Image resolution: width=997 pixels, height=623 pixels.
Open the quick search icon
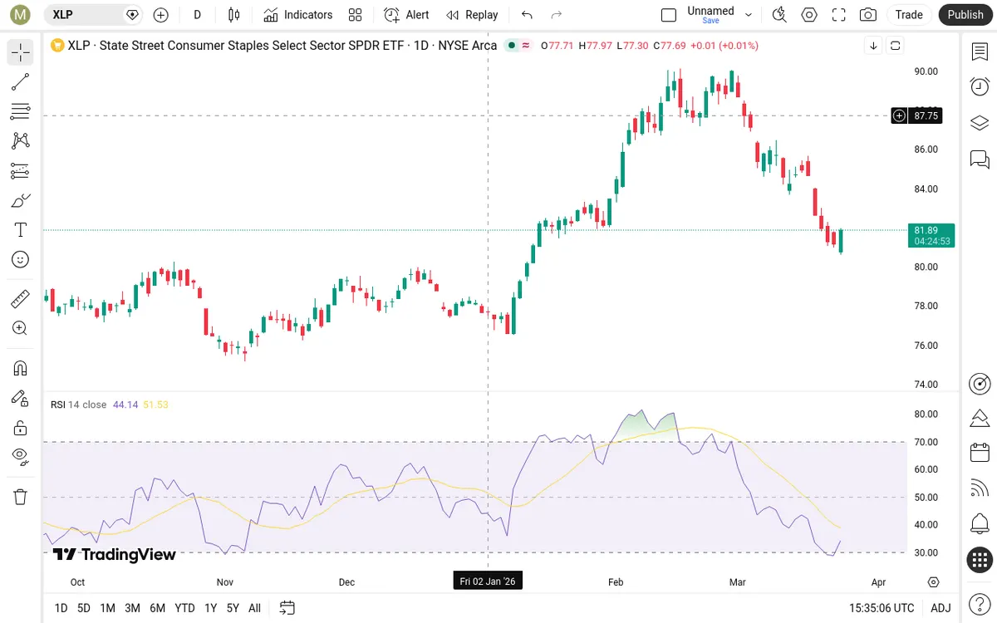(779, 15)
